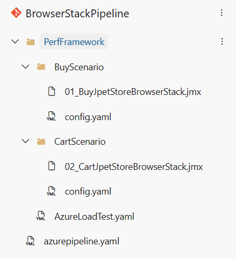Click the Git repository icon beside BrowserStackPipeline
Screen dimensions: 236x258
[x=16, y=13]
